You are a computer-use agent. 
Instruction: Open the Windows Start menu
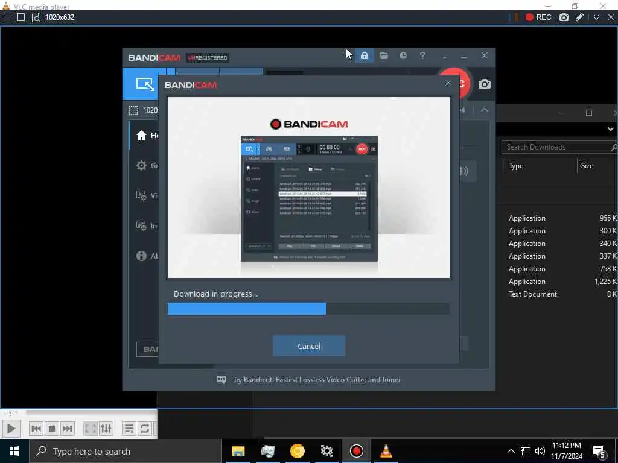coord(14,451)
